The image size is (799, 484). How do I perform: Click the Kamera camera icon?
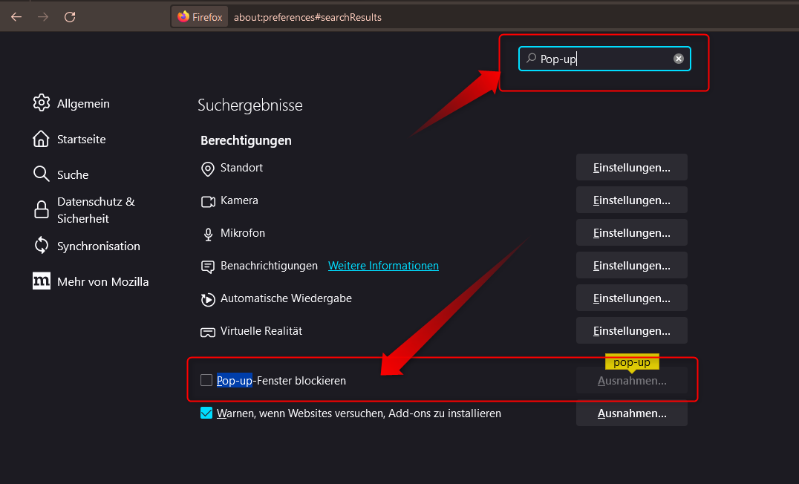[208, 202]
